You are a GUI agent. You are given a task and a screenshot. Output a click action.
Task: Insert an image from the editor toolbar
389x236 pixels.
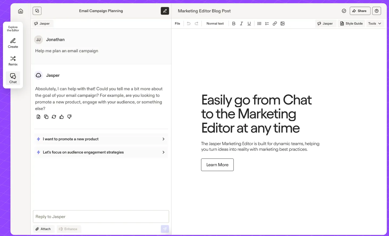click(282, 24)
